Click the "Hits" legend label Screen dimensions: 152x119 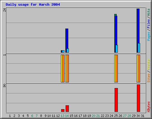point(149,12)
